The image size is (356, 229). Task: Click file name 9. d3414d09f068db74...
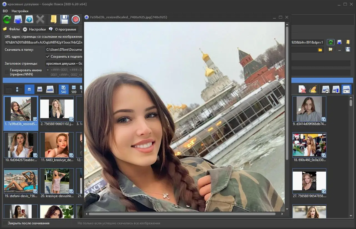coord(309,124)
